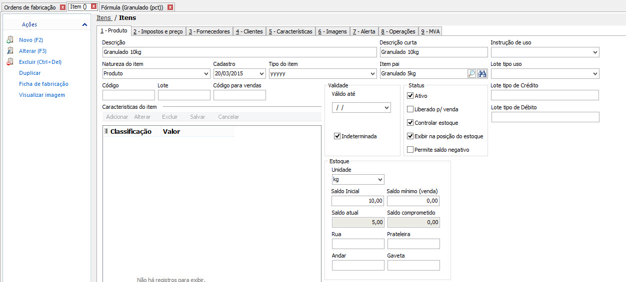Enable the Liberado p/ venda checkbox
Viewport: 626px width, 282px height.
[410, 109]
